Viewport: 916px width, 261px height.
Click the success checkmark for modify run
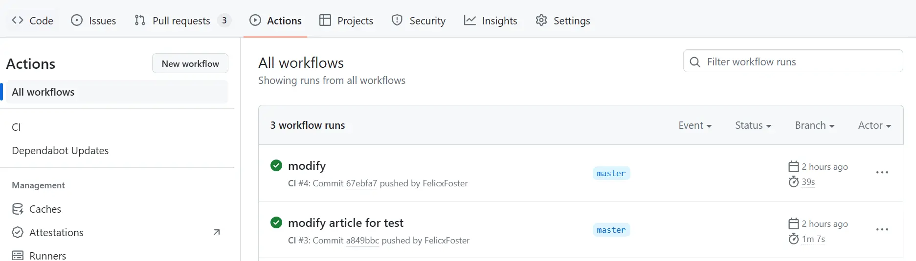(x=276, y=166)
